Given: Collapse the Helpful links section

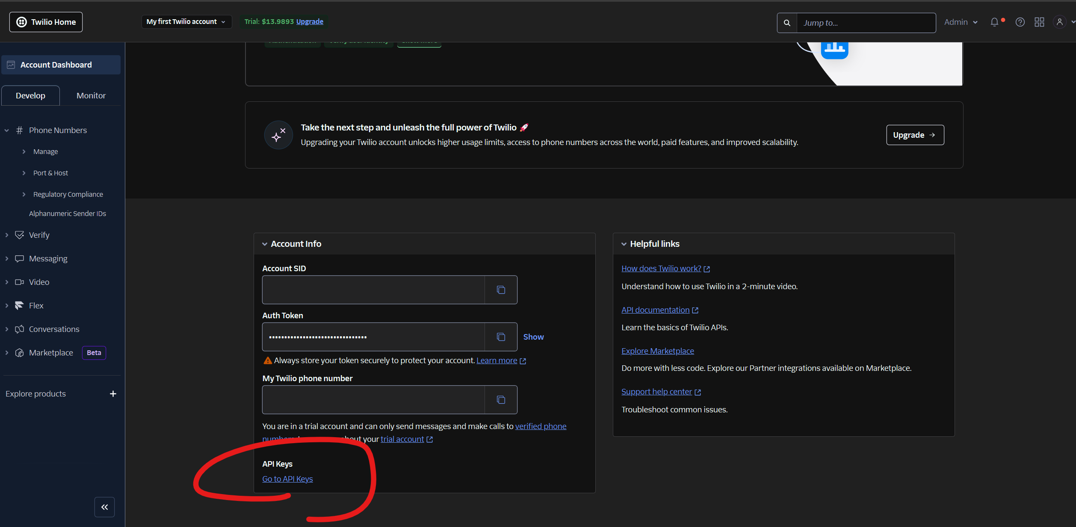Looking at the screenshot, I should pos(624,244).
